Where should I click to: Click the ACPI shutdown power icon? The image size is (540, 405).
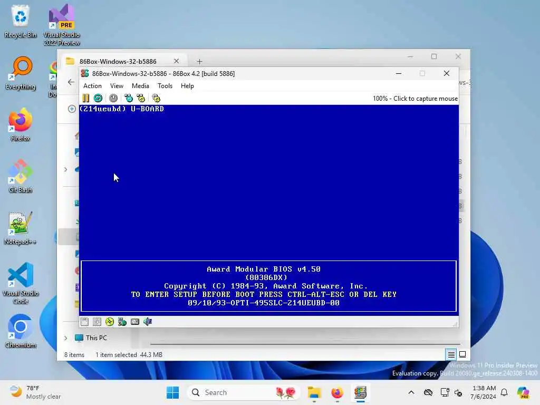pos(113,99)
